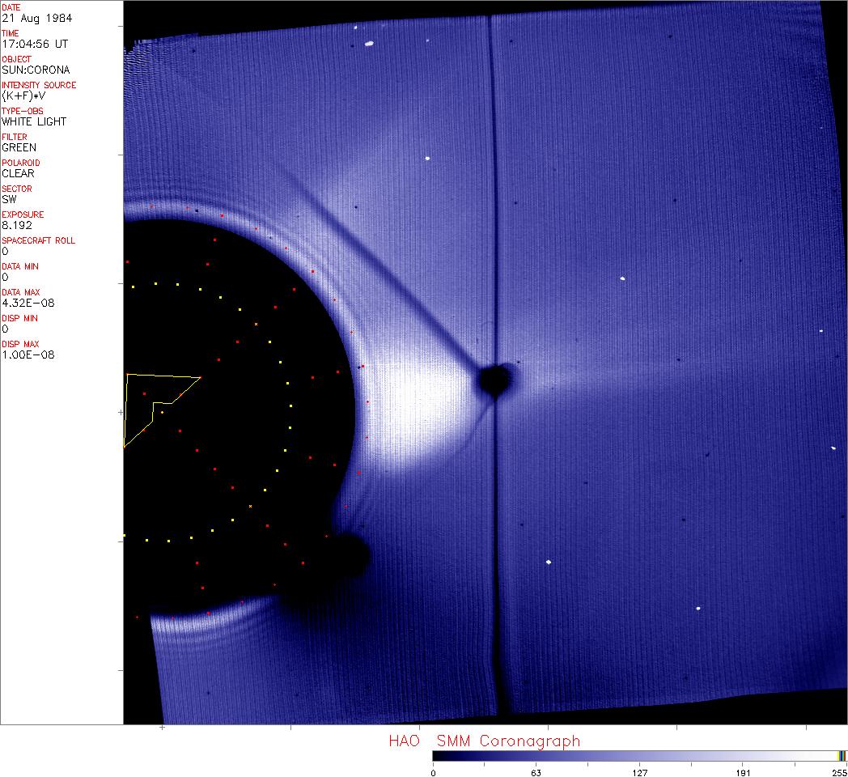Click the exposure value 8.192

point(17,225)
